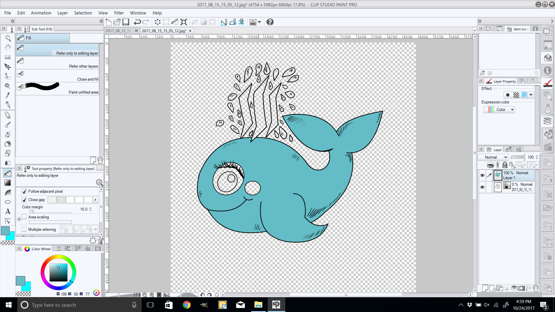555x312 pixels.
Task: Open the Normal blending mode dropdown
Action: [493, 157]
